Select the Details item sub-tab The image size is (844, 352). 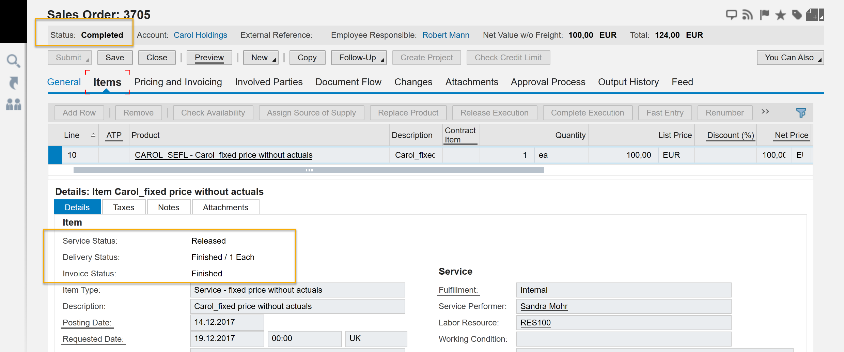pyautogui.click(x=77, y=207)
